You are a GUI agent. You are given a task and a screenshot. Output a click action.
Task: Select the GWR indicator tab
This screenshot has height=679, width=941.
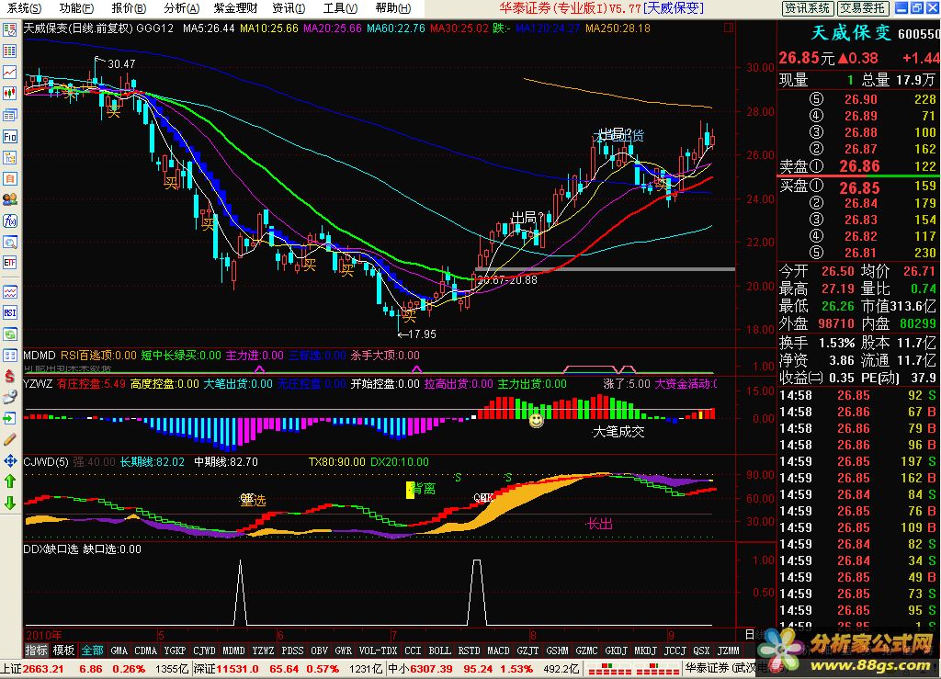[344, 651]
